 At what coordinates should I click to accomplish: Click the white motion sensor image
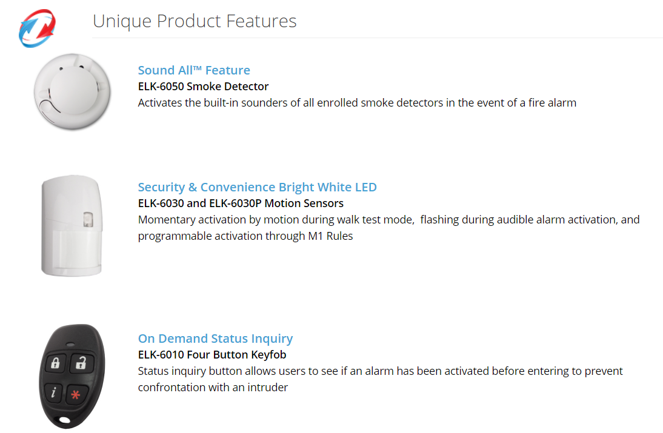click(72, 225)
